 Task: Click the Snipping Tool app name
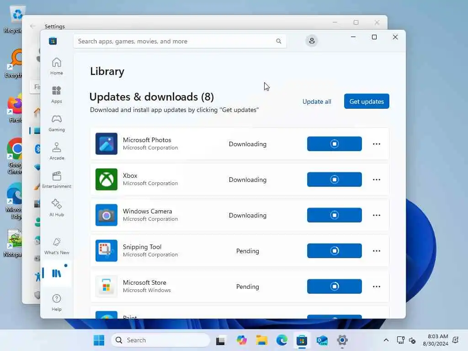(142, 247)
